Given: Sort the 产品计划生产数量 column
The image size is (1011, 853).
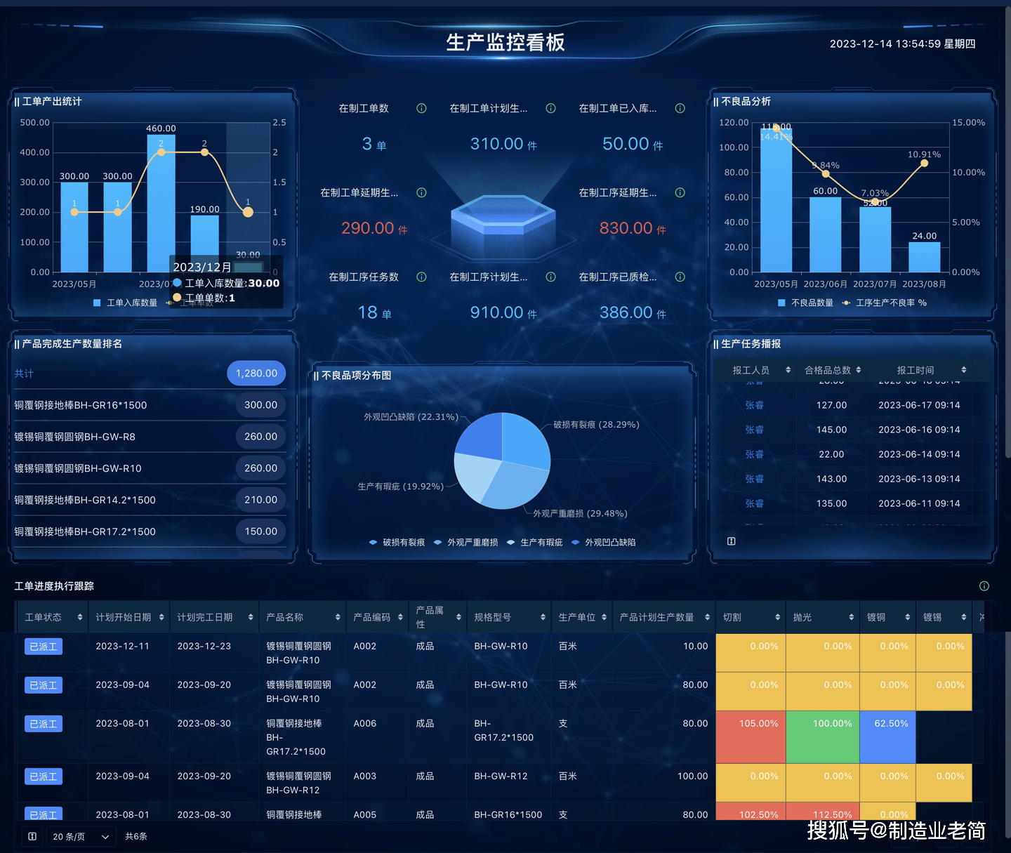Looking at the screenshot, I should coord(708,617).
